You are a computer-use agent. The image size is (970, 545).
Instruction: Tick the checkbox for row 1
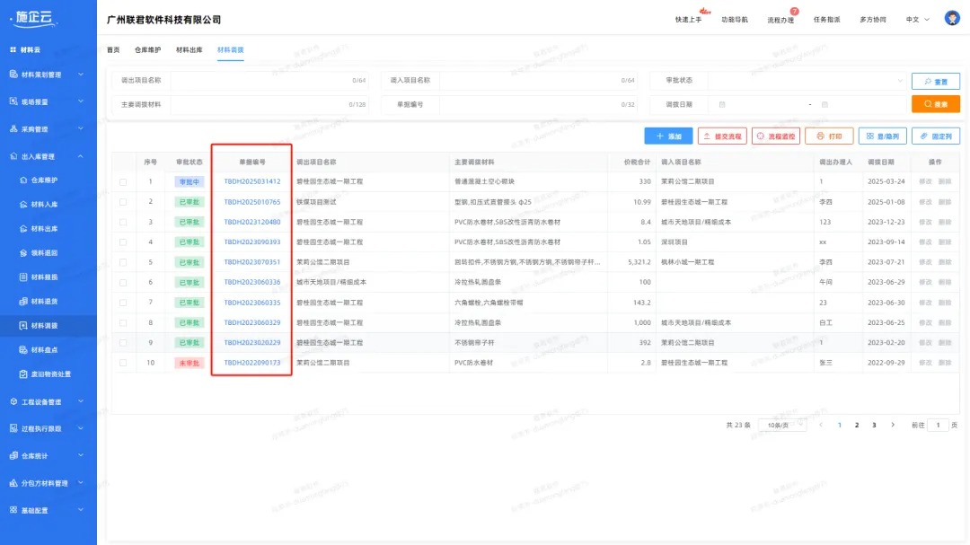click(x=123, y=182)
